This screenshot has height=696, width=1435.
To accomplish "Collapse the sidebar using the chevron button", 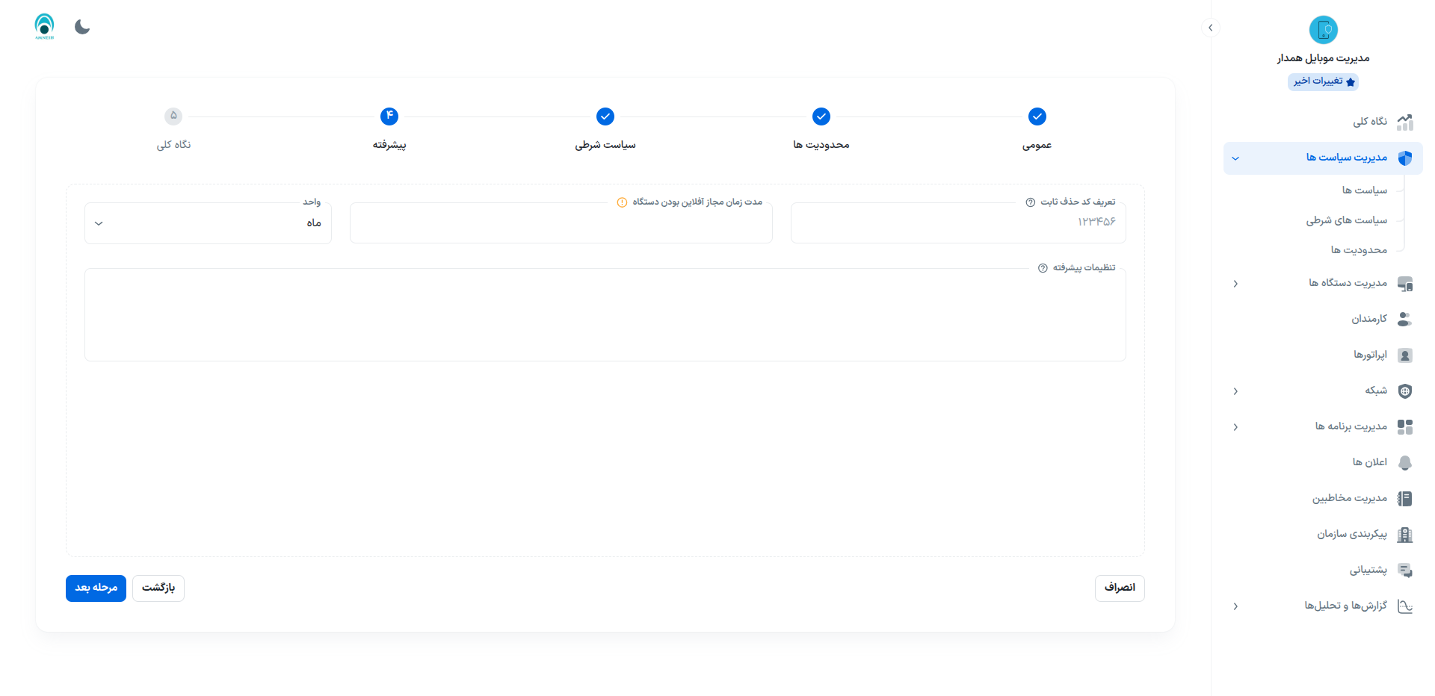I will (1210, 28).
